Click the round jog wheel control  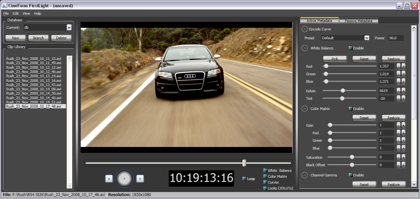tap(125, 178)
